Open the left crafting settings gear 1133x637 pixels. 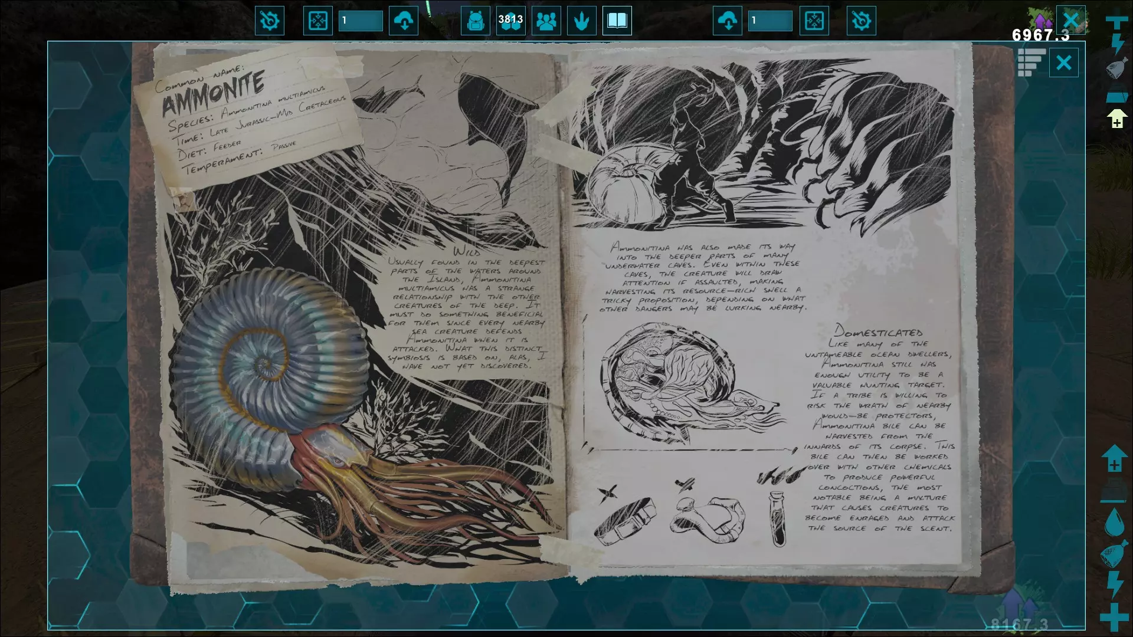click(270, 21)
